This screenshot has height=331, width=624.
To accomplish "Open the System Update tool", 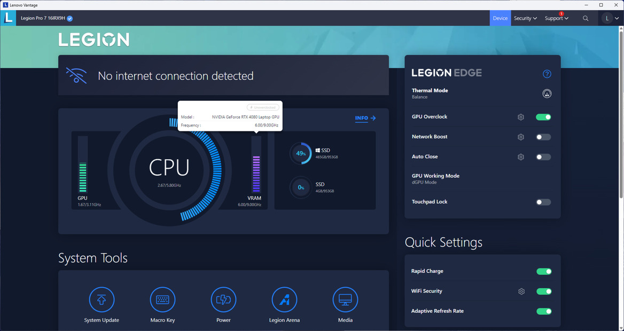I will [x=102, y=300].
